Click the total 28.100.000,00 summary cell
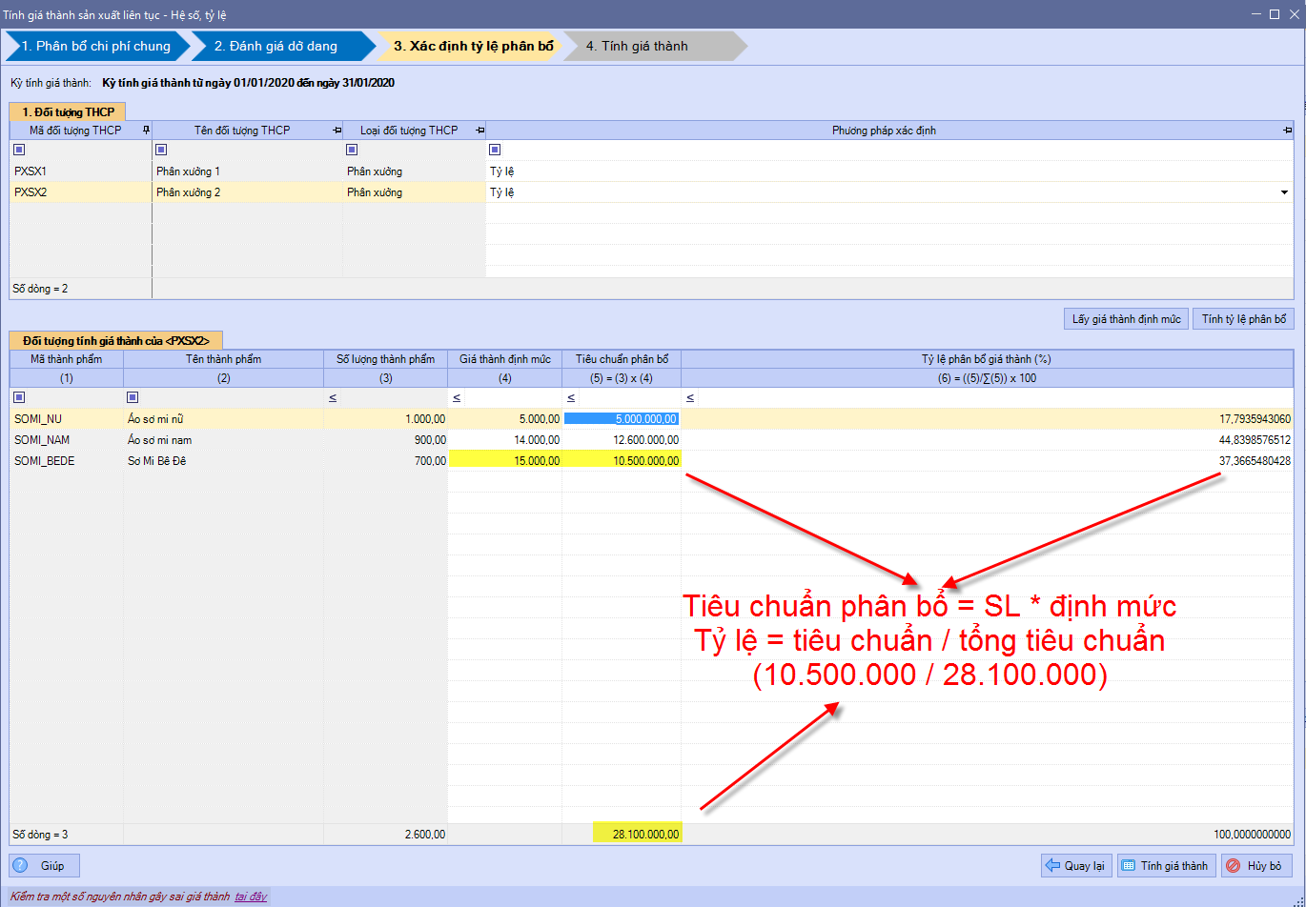This screenshot has height=907, width=1306. tap(636, 835)
